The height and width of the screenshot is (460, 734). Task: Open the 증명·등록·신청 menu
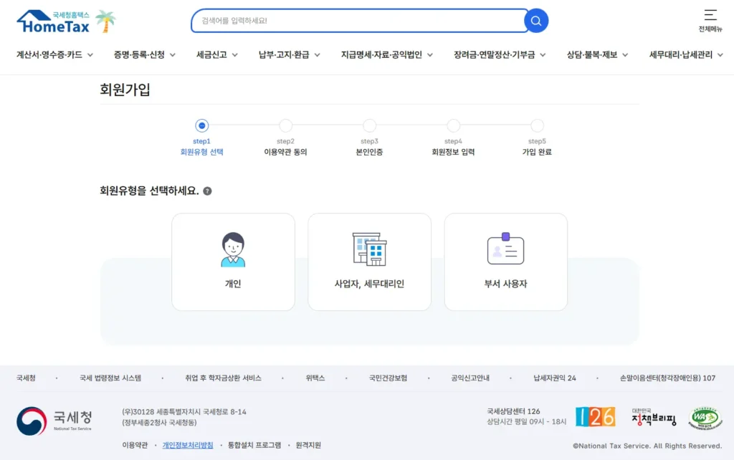(x=139, y=54)
